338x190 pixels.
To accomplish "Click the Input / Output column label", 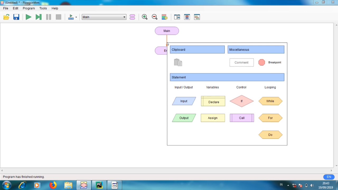I will 184,87.
